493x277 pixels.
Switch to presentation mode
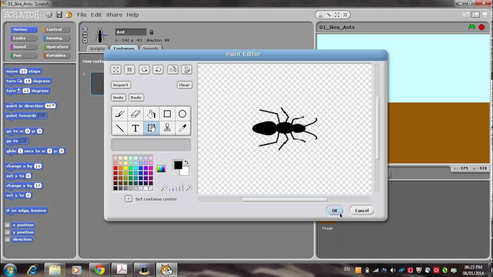tap(485, 15)
